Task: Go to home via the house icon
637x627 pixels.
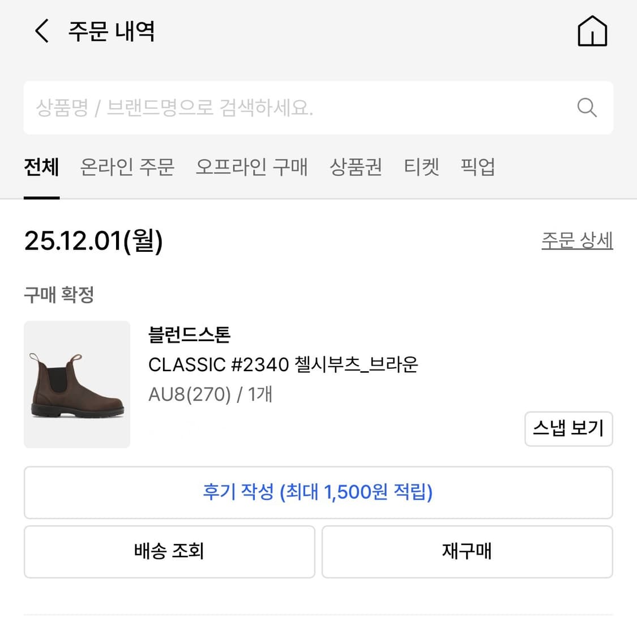Action: pyautogui.click(x=592, y=32)
